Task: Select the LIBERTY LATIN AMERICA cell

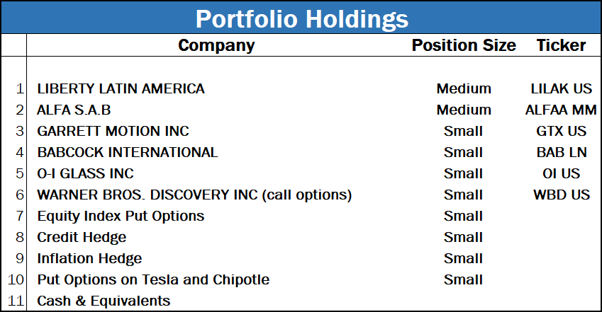Action: coord(121,89)
